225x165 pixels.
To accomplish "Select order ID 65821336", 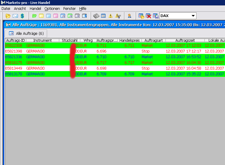I will pos(13,57).
